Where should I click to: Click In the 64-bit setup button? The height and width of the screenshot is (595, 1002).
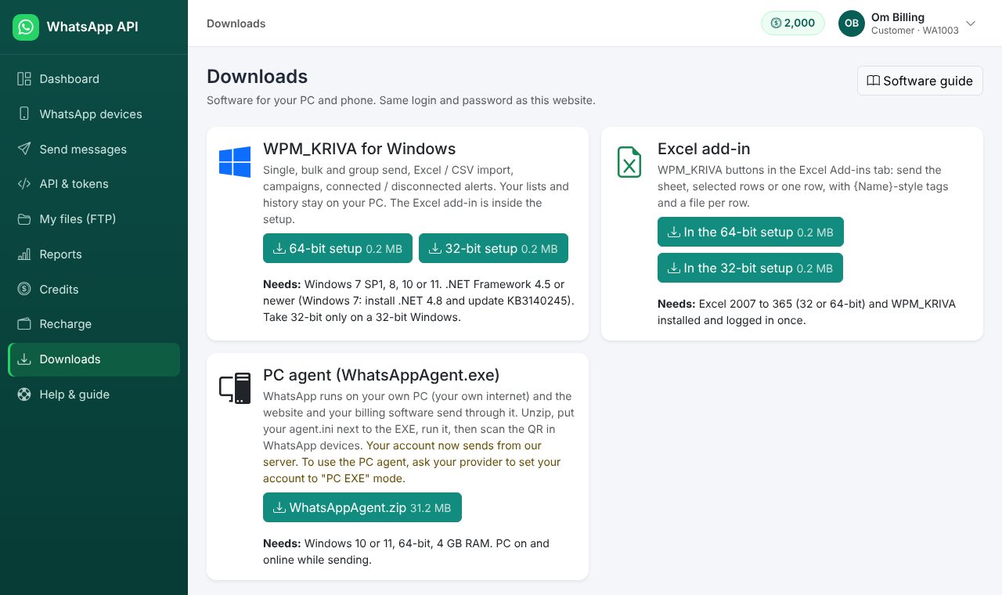[x=751, y=232]
